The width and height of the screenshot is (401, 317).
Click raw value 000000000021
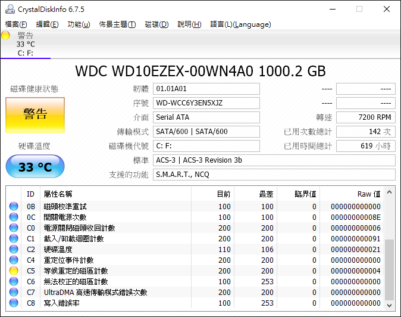pyautogui.click(x=355, y=250)
